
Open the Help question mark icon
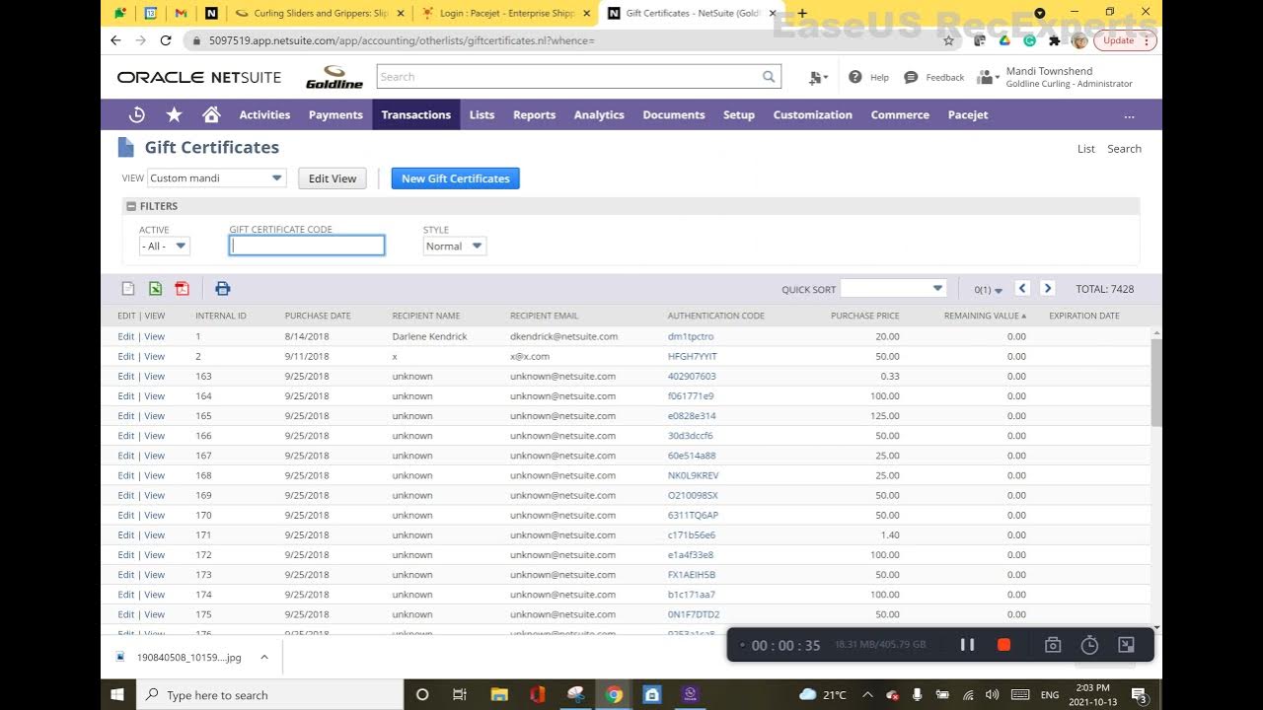coord(855,77)
